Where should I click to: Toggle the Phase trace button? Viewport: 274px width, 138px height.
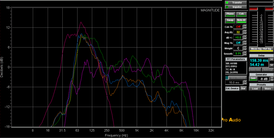[230, 15]
